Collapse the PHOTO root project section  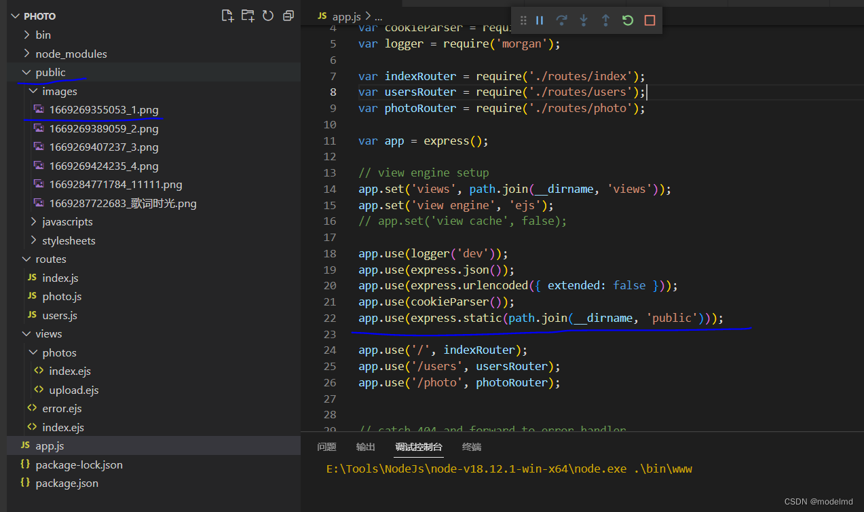coord(15,16)
